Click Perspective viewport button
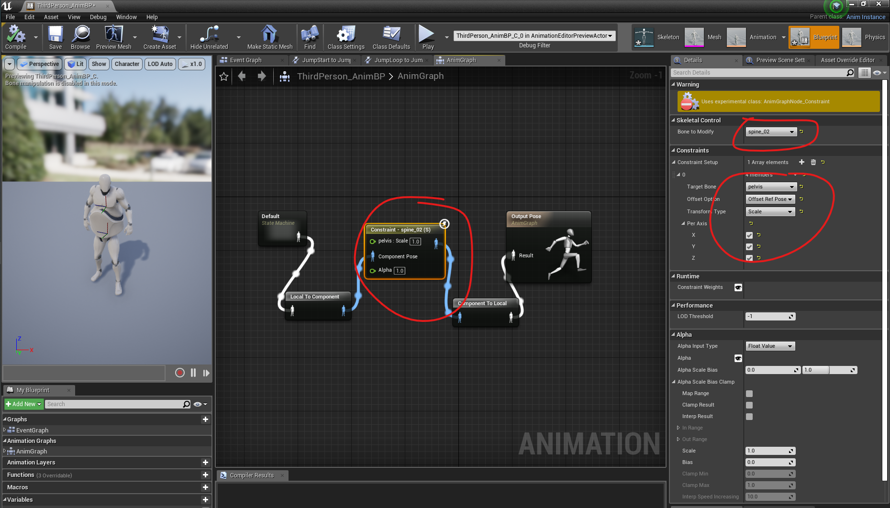The height and width of the screenshot is (508, 890). [x=40, y=64]
